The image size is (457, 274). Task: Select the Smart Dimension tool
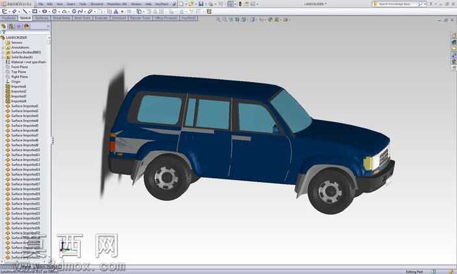pyautogui.click(x=14, y=12)
